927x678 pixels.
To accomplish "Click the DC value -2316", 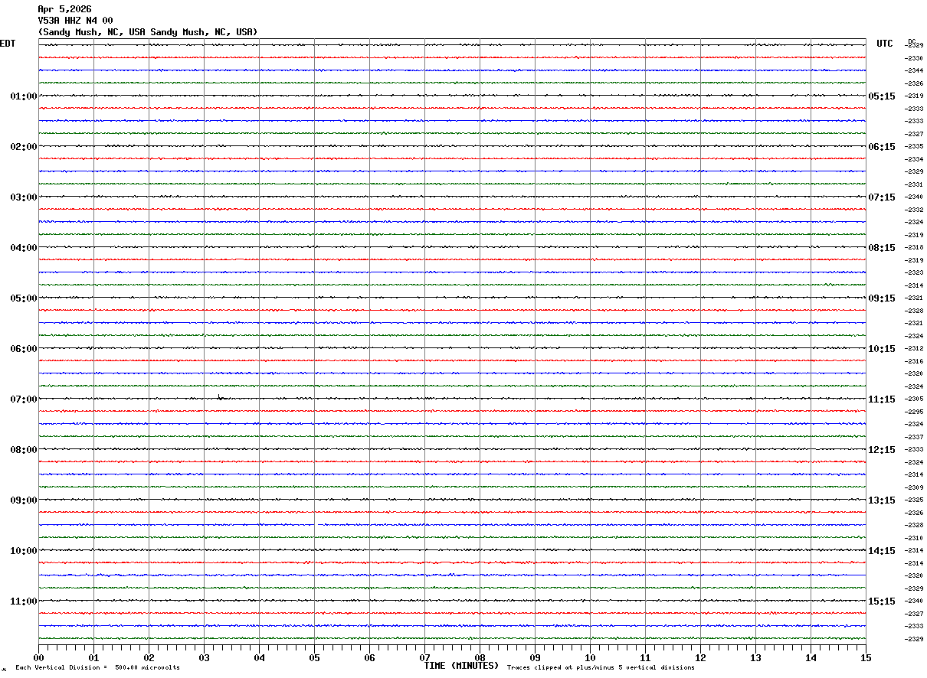I will tap(914, 361).
